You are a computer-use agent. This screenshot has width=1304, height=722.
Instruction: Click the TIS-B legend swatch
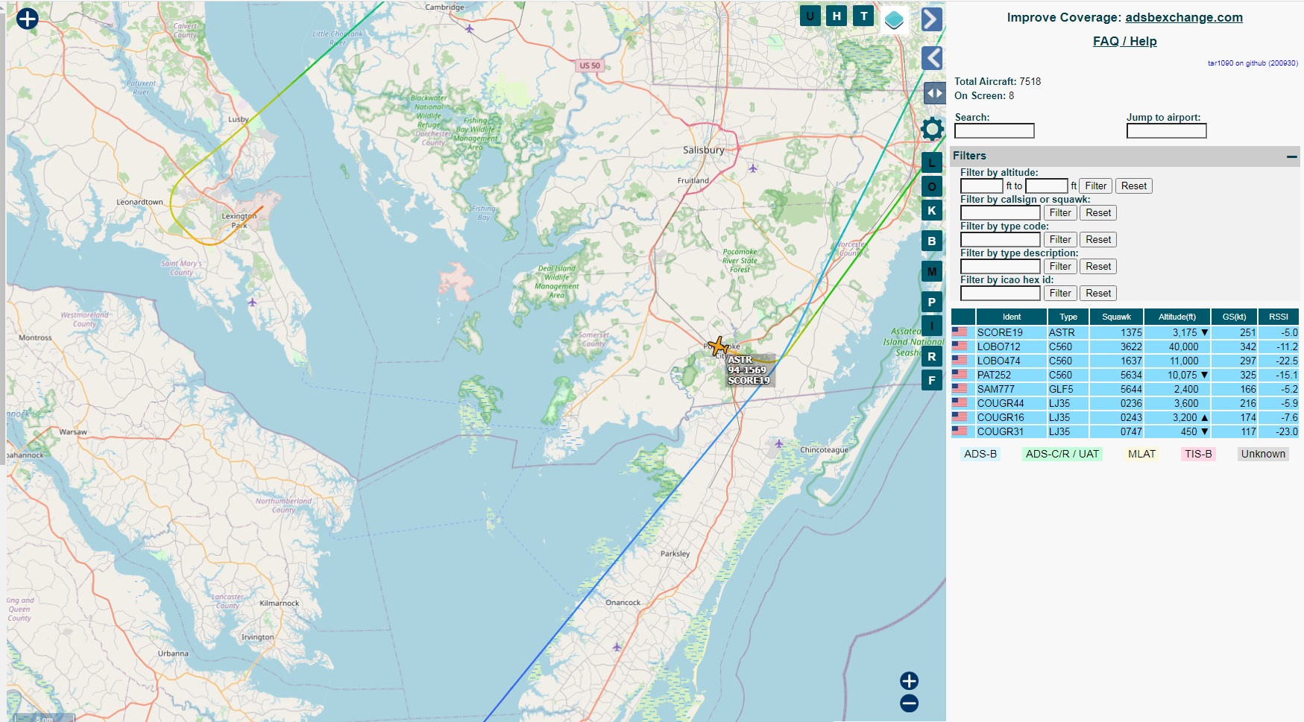point(1198,454)
